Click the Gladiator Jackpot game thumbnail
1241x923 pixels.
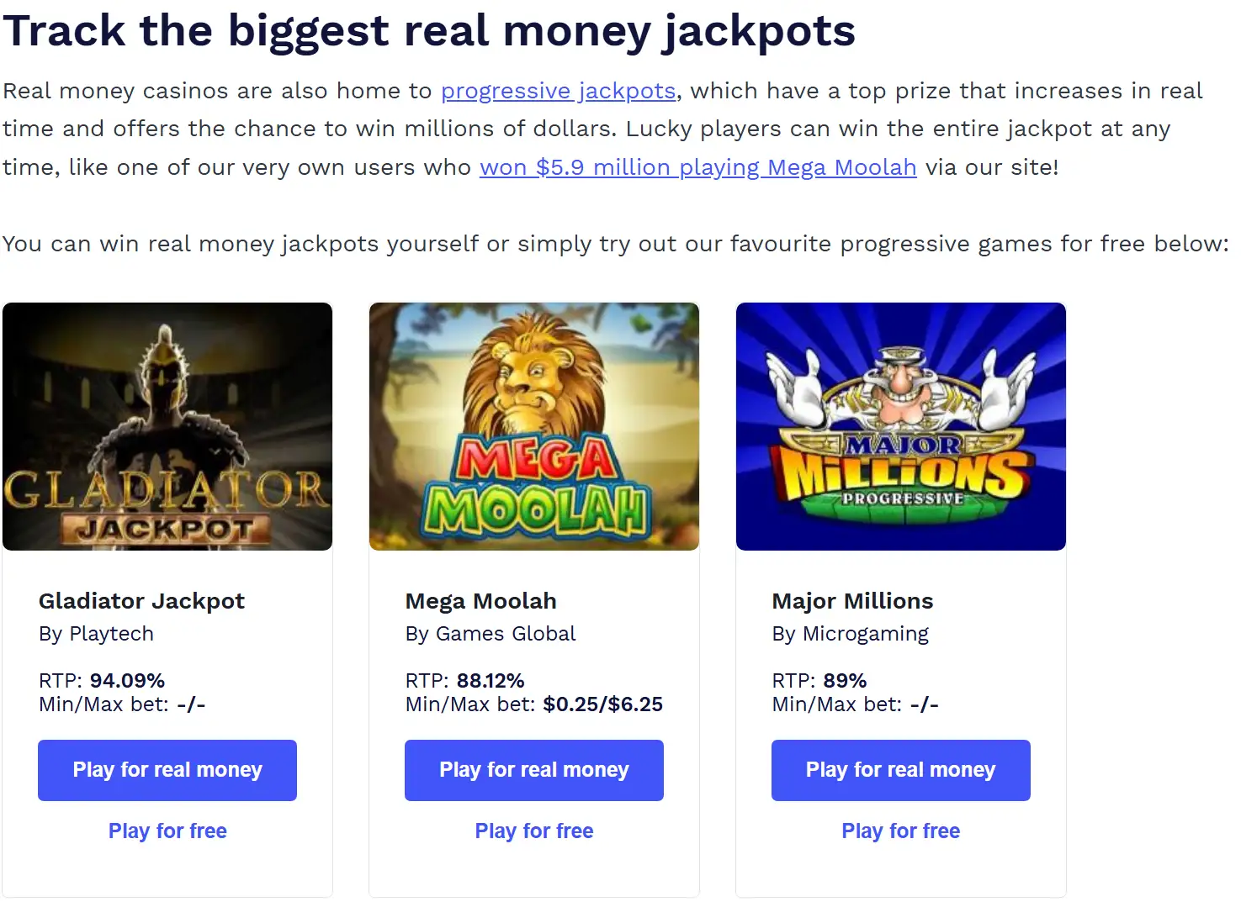(x=167, y=426)
